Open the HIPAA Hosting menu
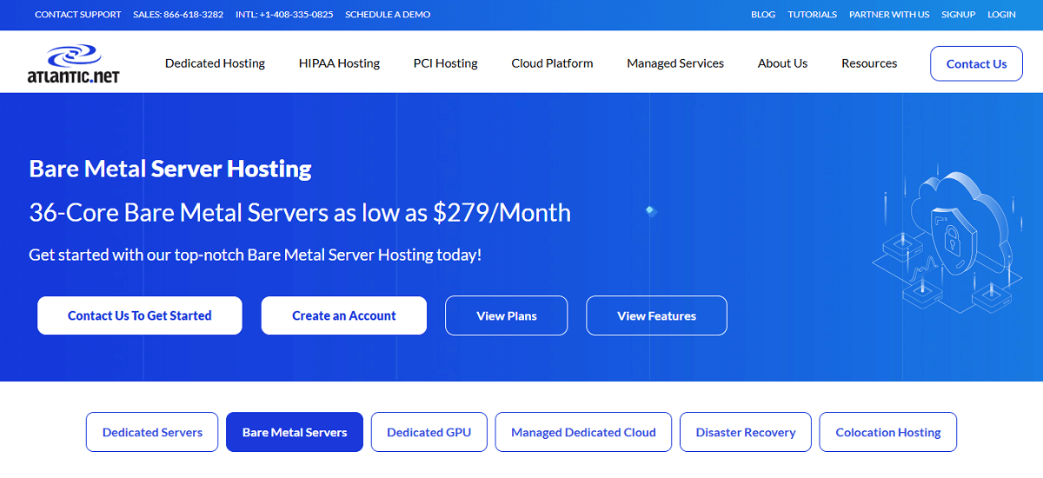Screen dimensions: 1043x478 pos(339,63)
